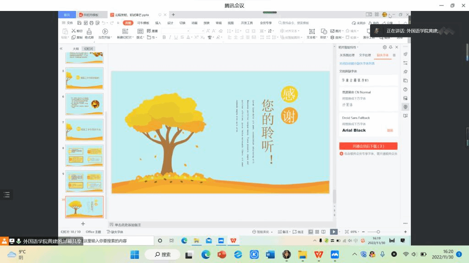
Task: Open the Insert (插入) ribbon tab
Action: [x=158, y=23]
